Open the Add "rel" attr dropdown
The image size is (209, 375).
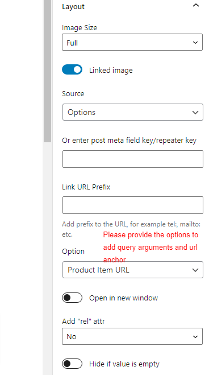(132, 336)
